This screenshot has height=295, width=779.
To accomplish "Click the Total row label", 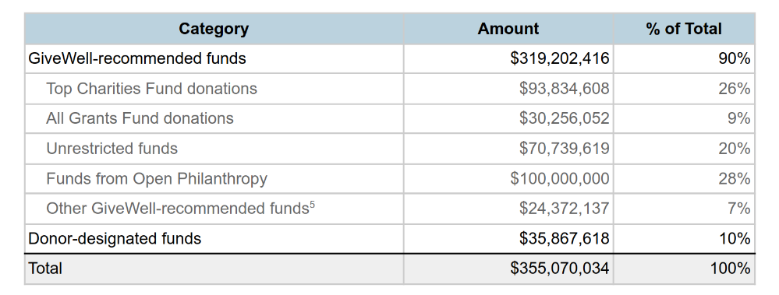I will [45, 269].
